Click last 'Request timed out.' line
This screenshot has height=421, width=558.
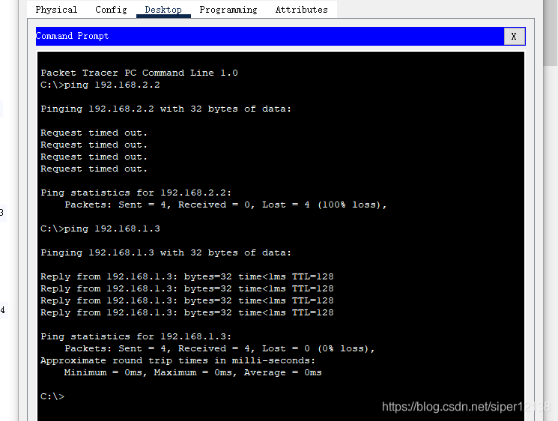point(94,169)
